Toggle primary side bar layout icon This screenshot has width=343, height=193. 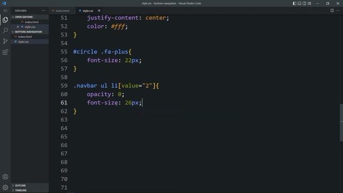tap(294, 3)
